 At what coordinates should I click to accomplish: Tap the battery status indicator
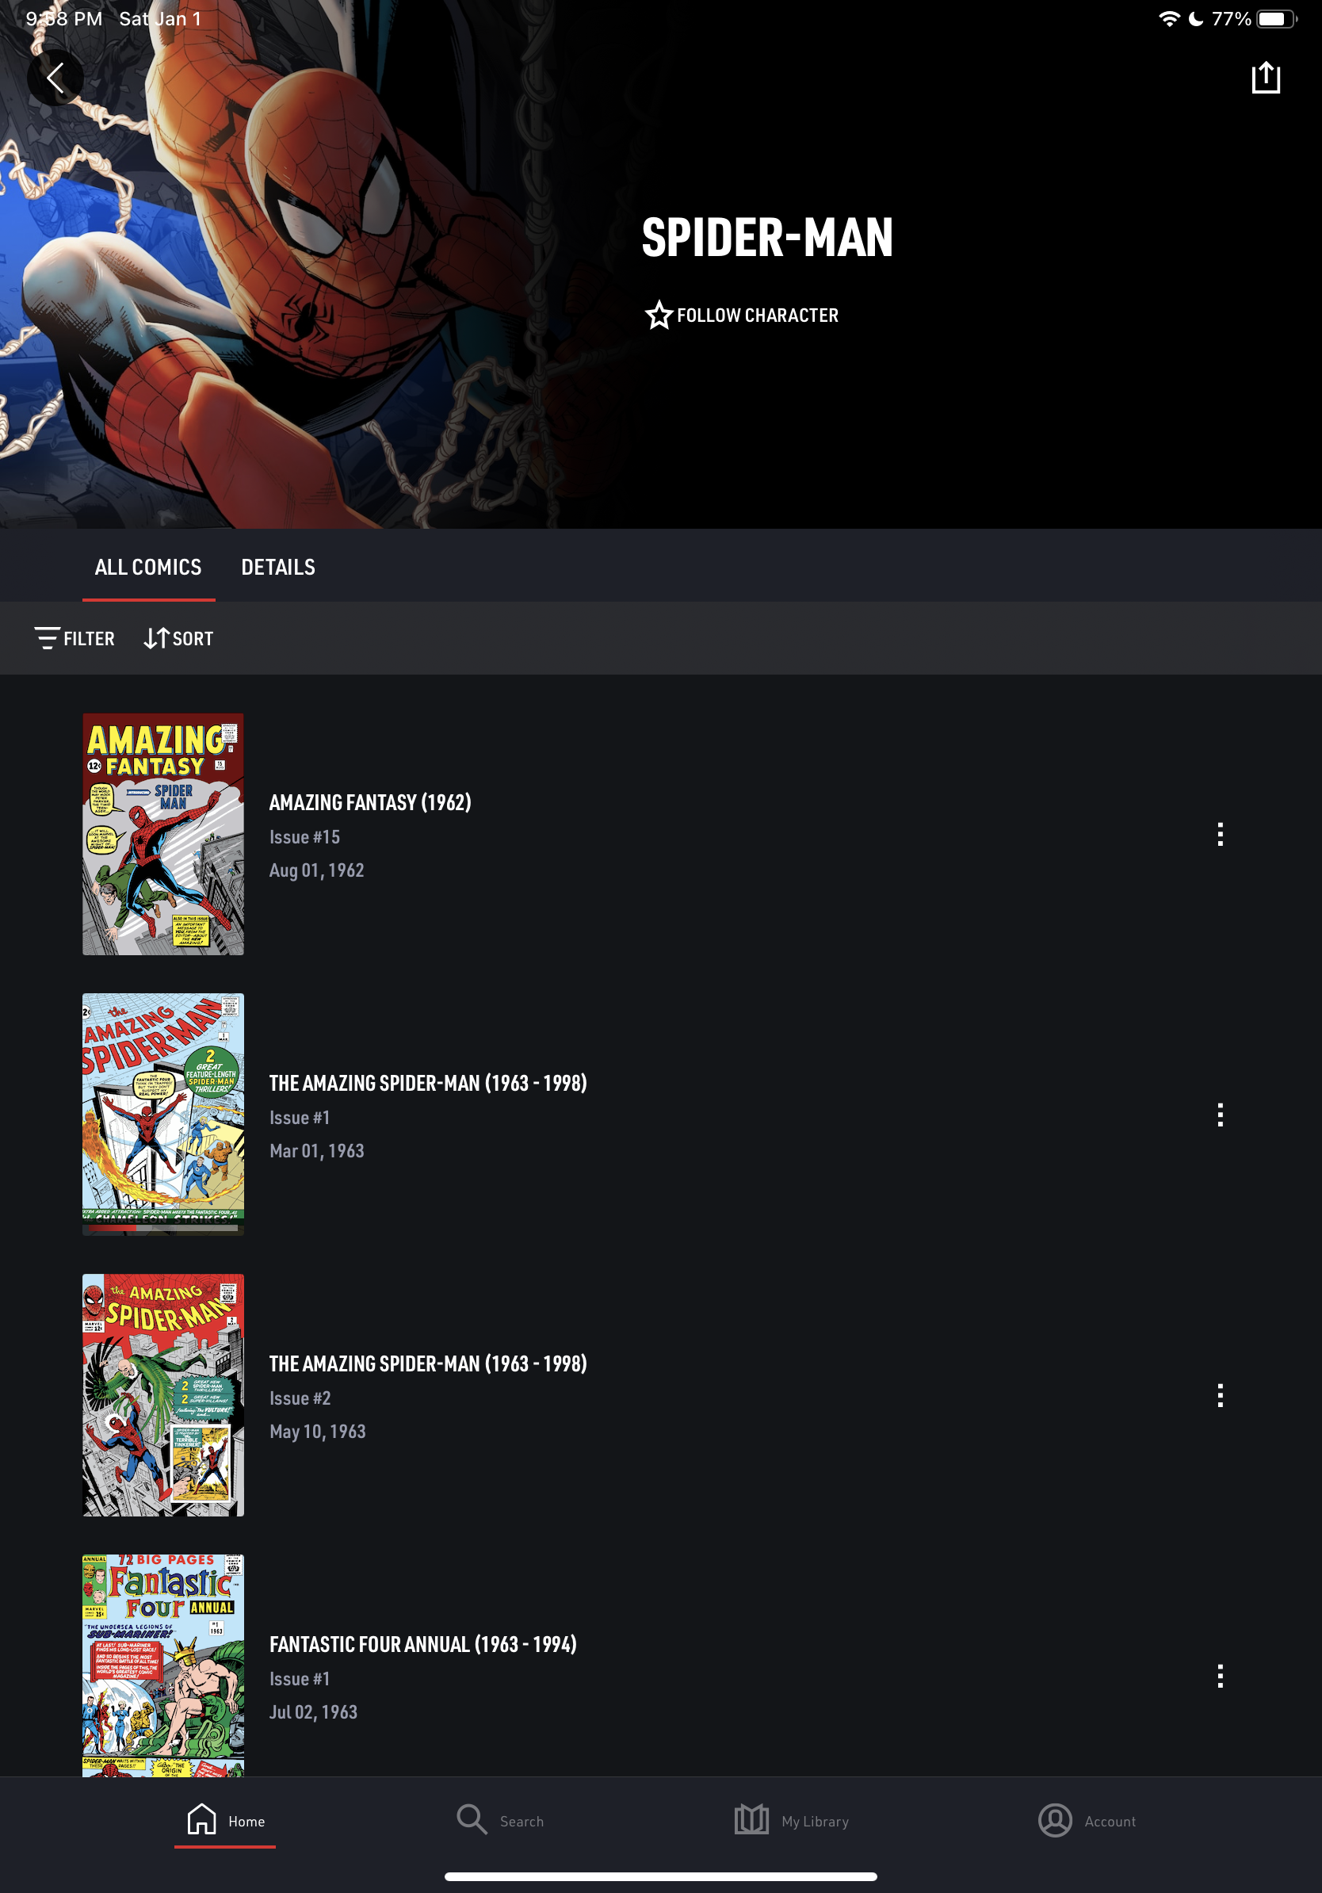(1277, 18)
